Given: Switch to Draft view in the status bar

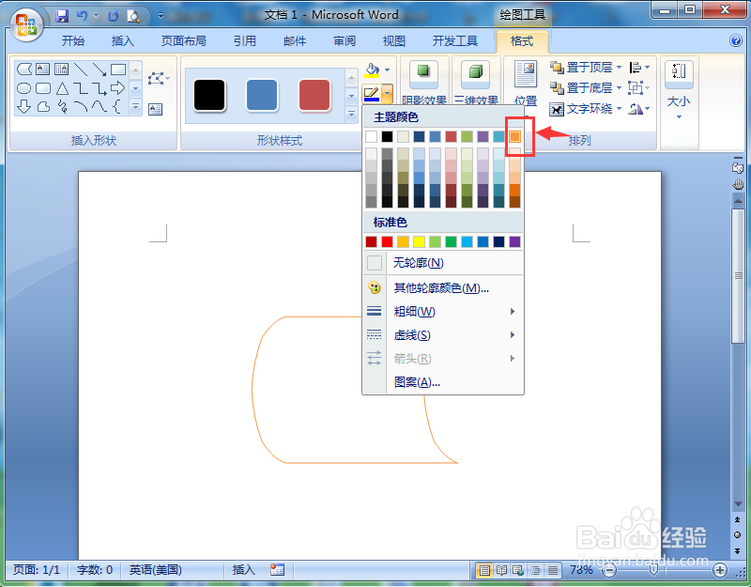Looking at the screenshot, I should (x=553, y=570).
